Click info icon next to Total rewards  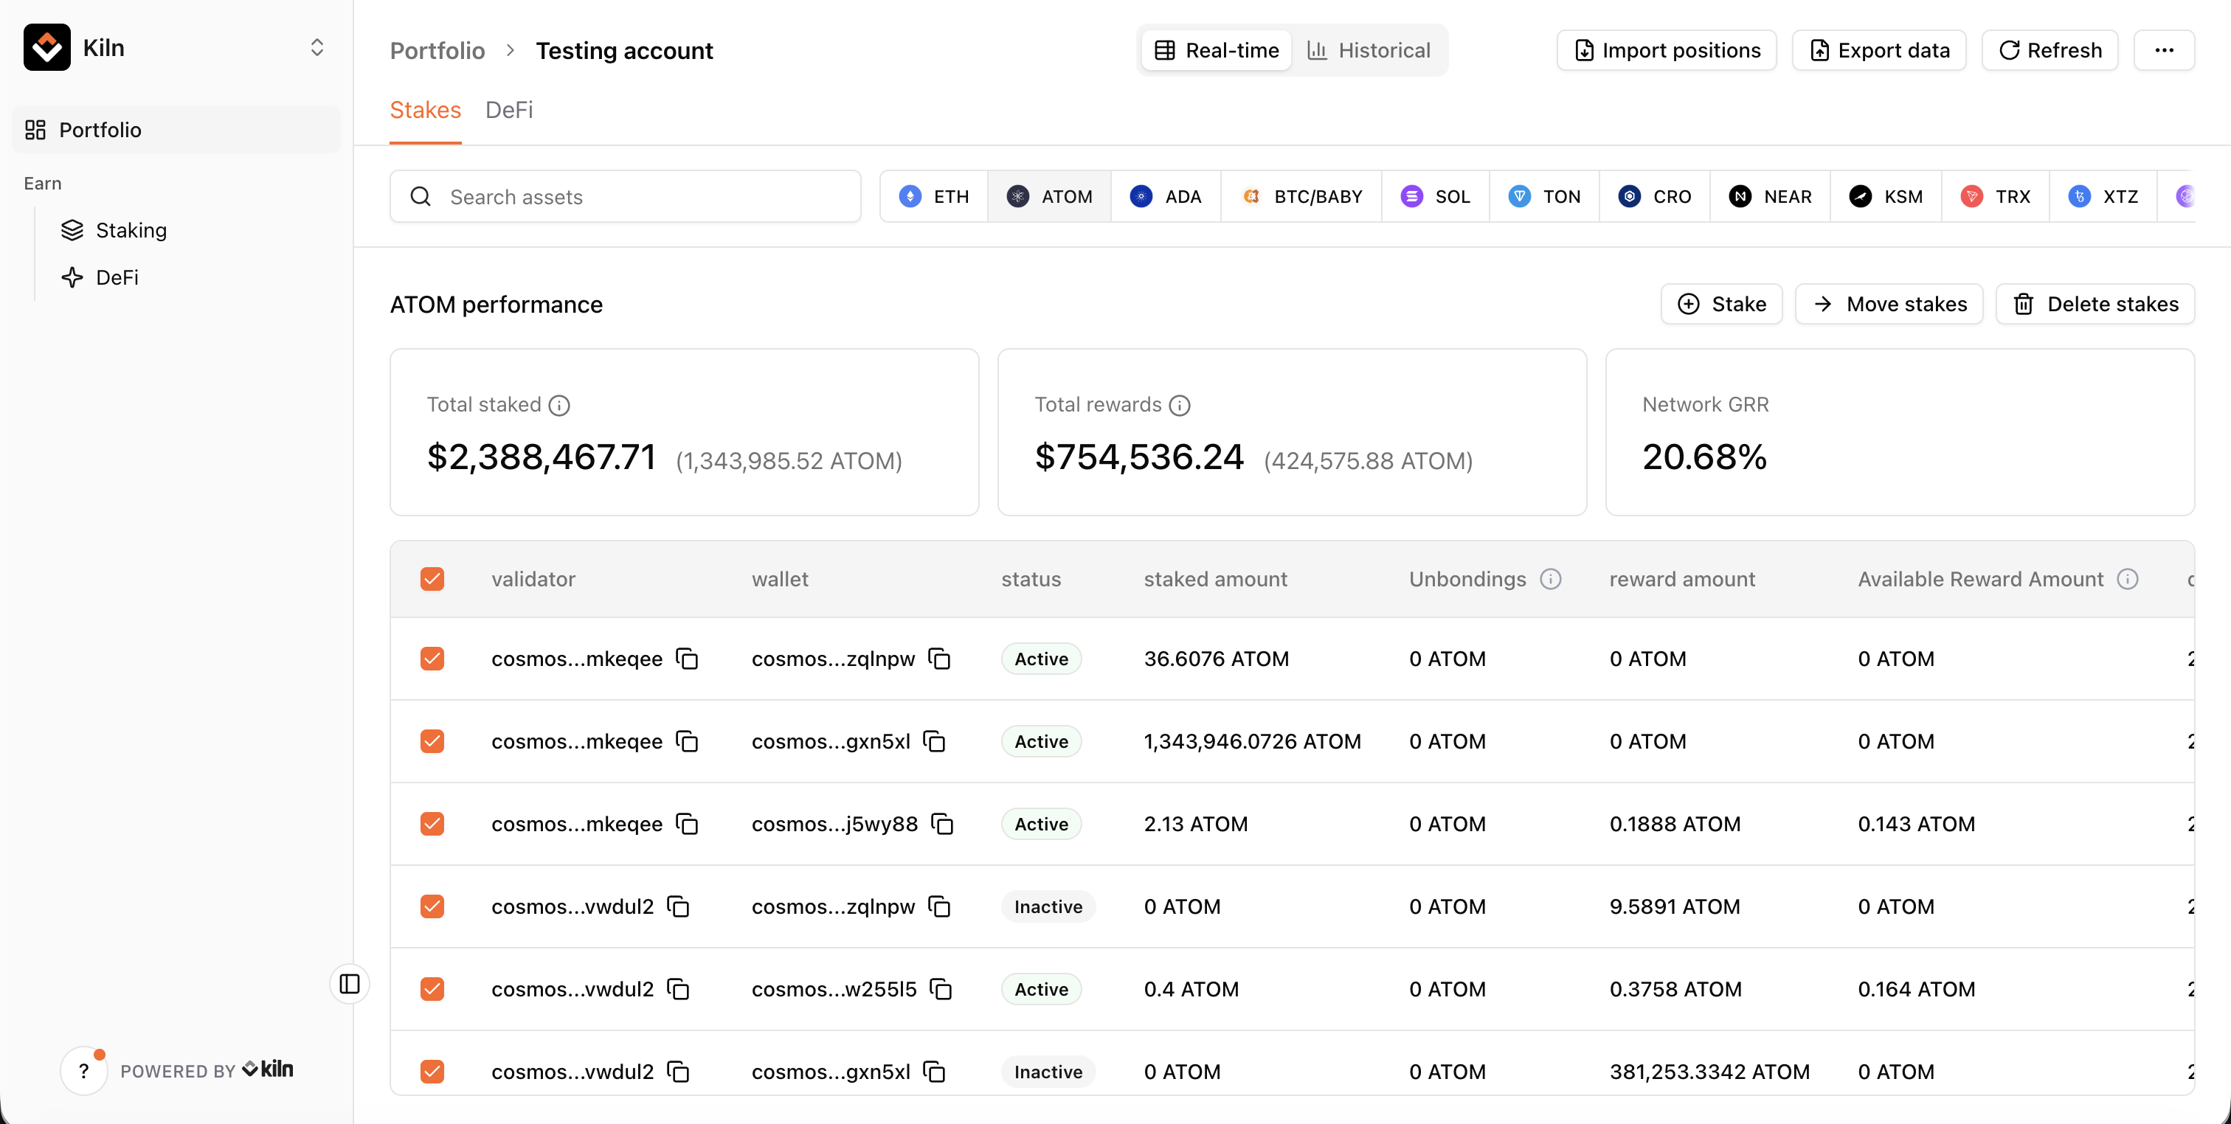coord(1180,405)
